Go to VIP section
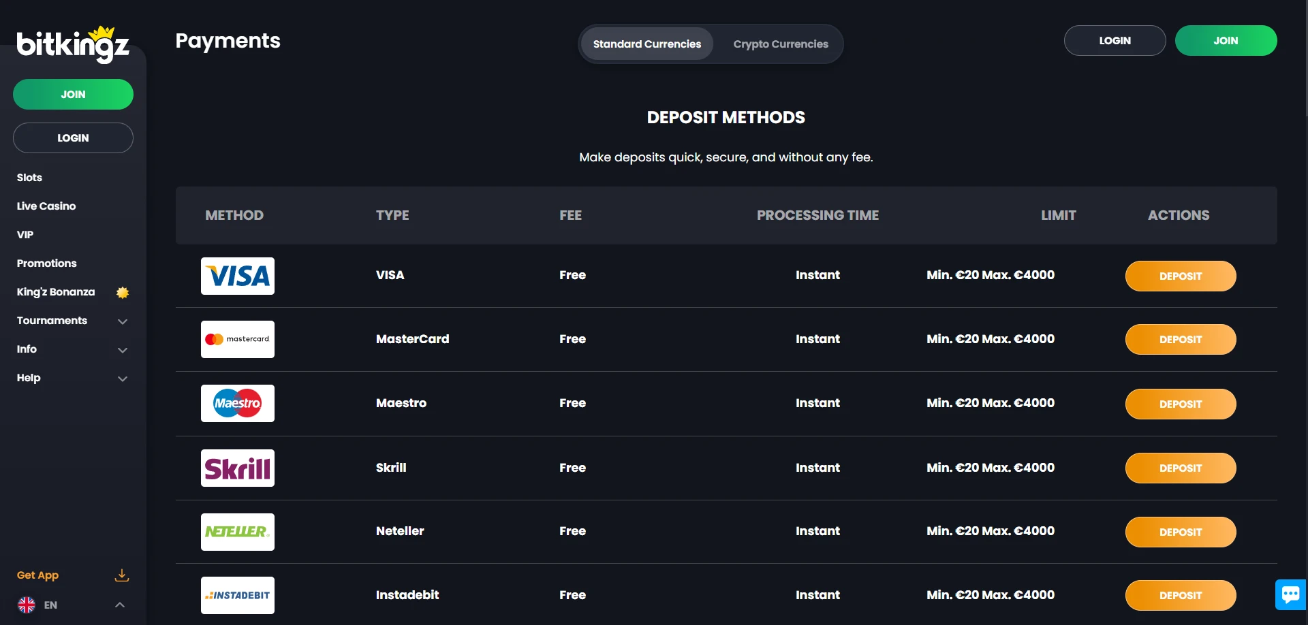The image size is (1308, 625). click(x=25, y=235)
